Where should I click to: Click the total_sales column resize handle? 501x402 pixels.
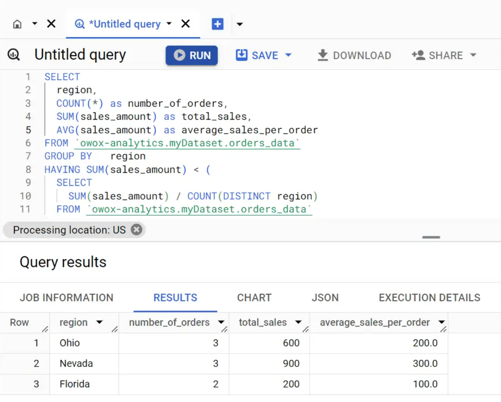pos(305,329)
